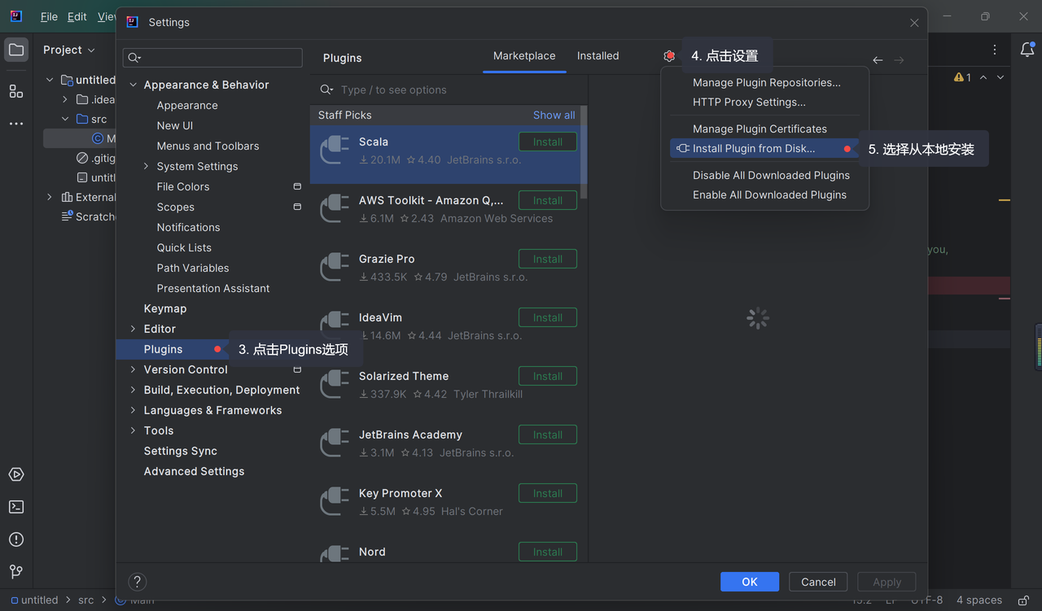
Task: Select Keymap in the settings tree
Action: click(x=165, y=308)
